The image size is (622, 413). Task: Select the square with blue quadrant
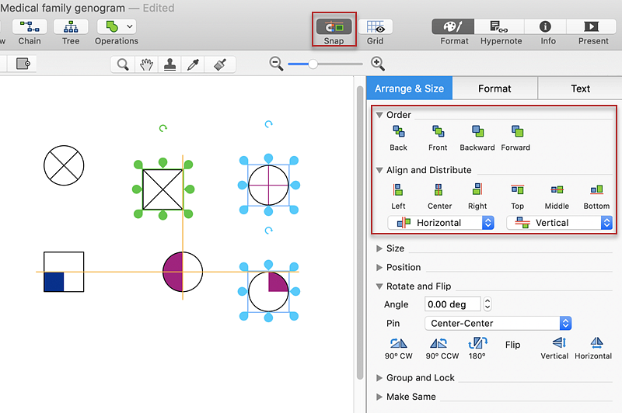(64, 272)
